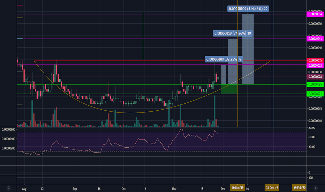
Task: Click the measurement label showing 74.26%
Action: pyautogui.click(x=233, y=33)
